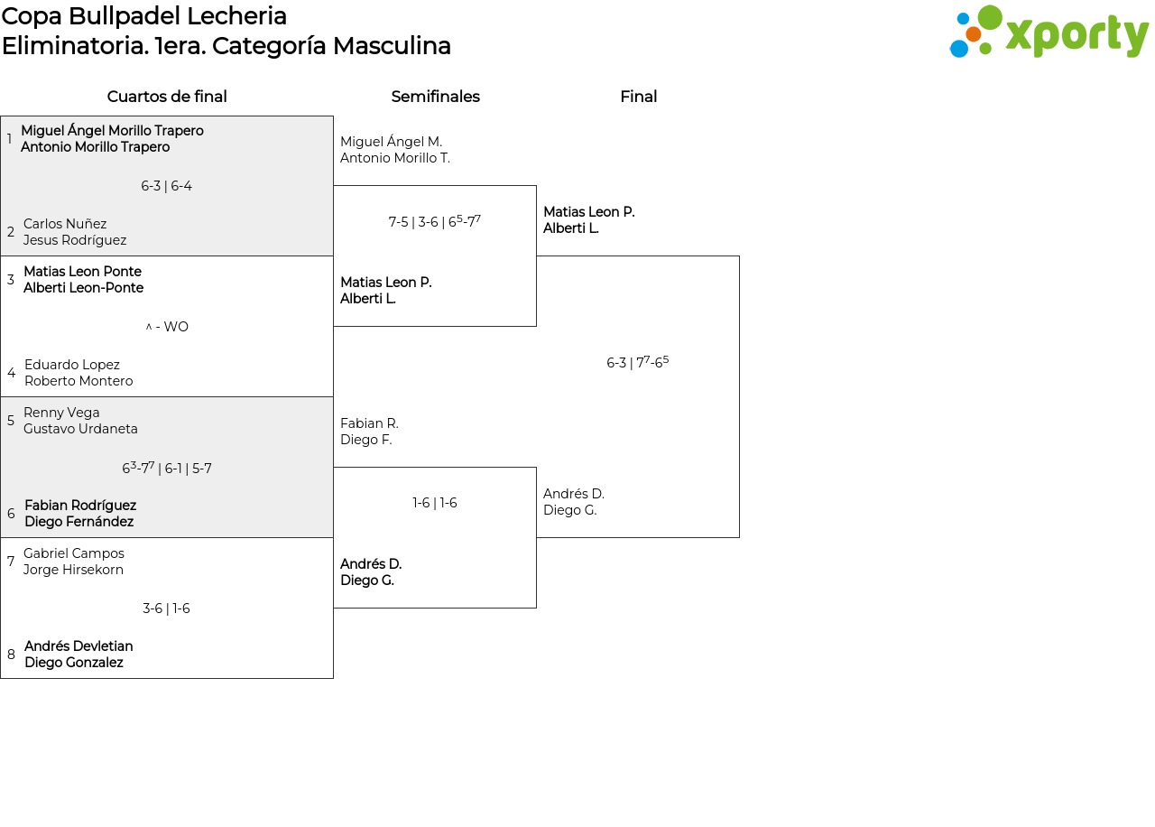Click the Copa Bullpadel Lecheria title
The height and width of the screenshot is (827, 1155).
click(144, 16)
